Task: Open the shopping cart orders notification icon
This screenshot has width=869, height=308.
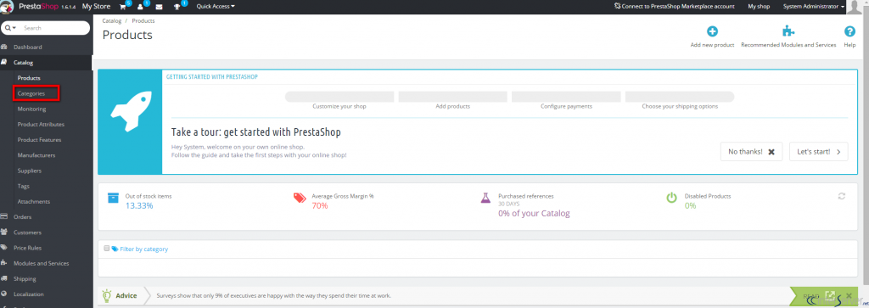Action: pos(122,7)
